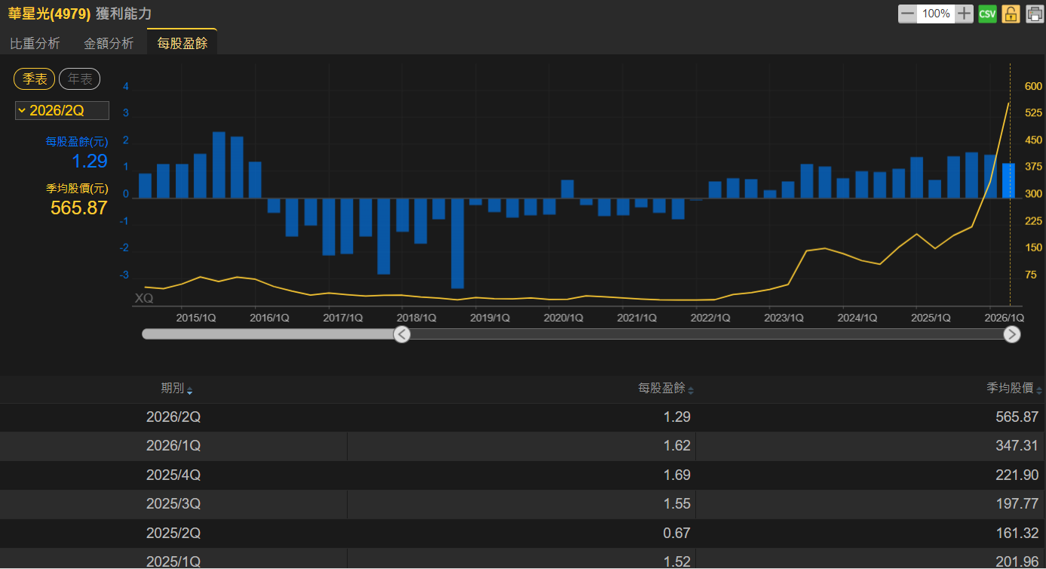Click the 347.31 average price cell
The image size is (1046, 569).
[x=1017, y=446]
